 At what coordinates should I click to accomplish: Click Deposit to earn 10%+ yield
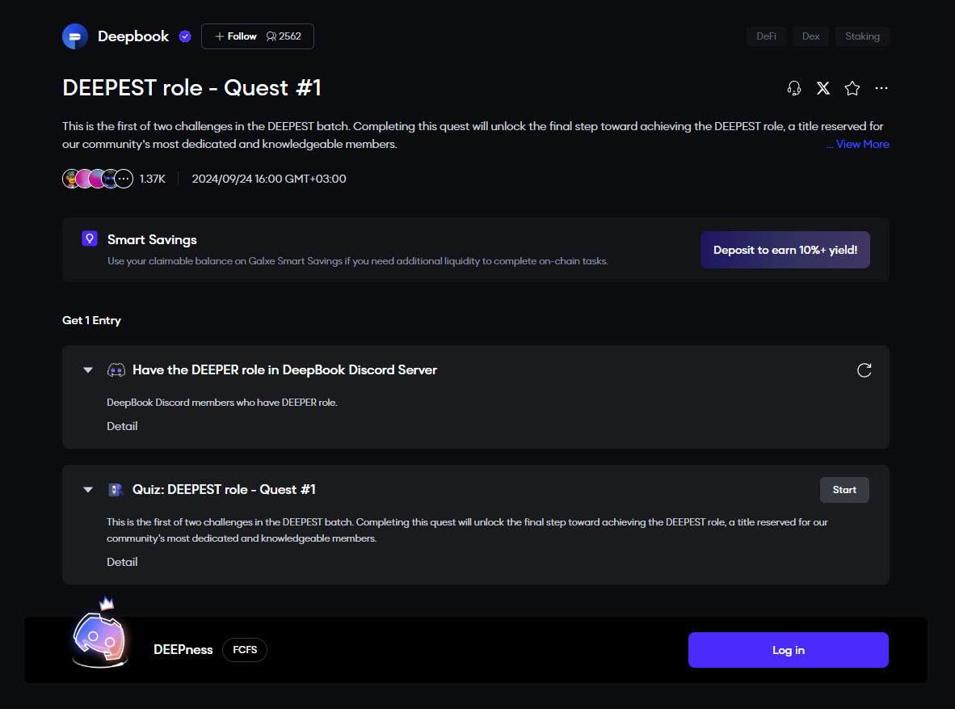(785, 250)
